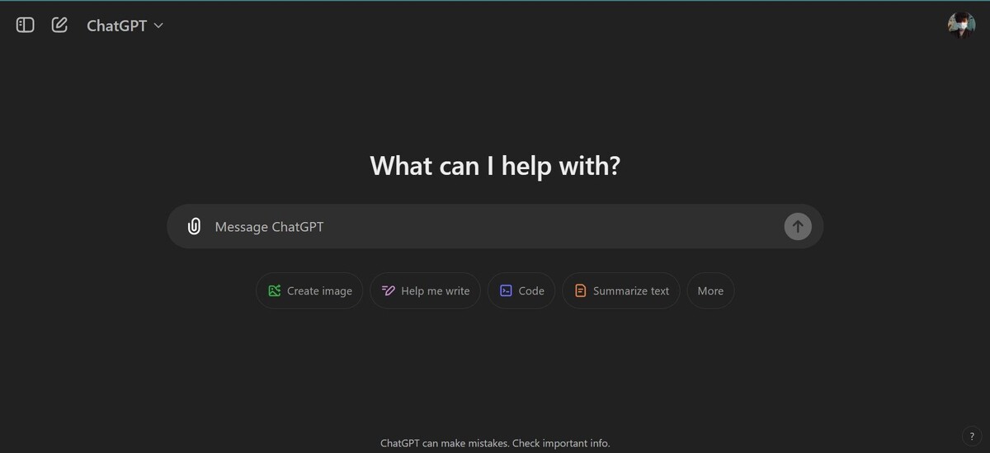Click the "What can I help with?" heading
990x453 pixels.
pos(495,165)
